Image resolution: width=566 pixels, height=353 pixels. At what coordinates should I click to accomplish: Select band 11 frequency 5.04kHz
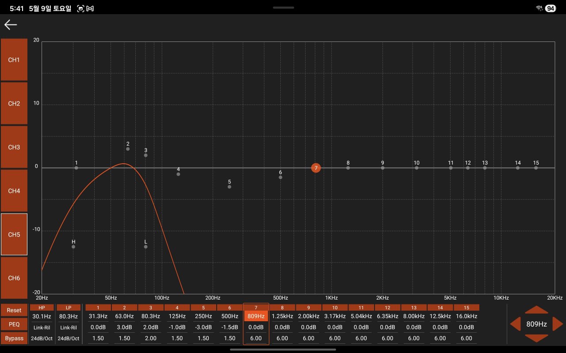click(x=361, y=316)
